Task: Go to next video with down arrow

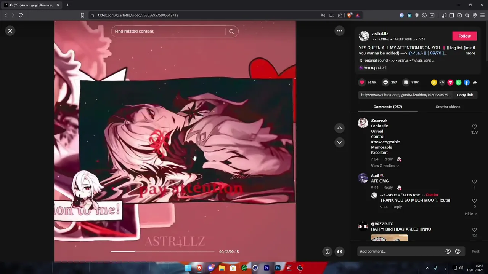Action: 339,142
